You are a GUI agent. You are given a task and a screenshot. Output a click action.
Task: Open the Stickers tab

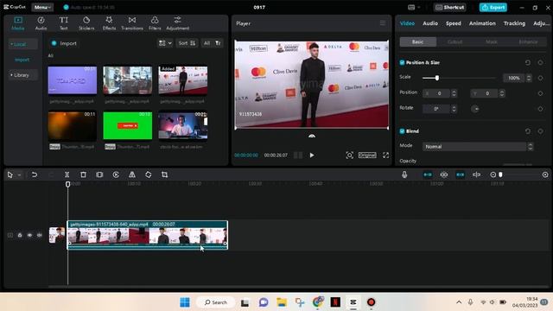point(86,23)
